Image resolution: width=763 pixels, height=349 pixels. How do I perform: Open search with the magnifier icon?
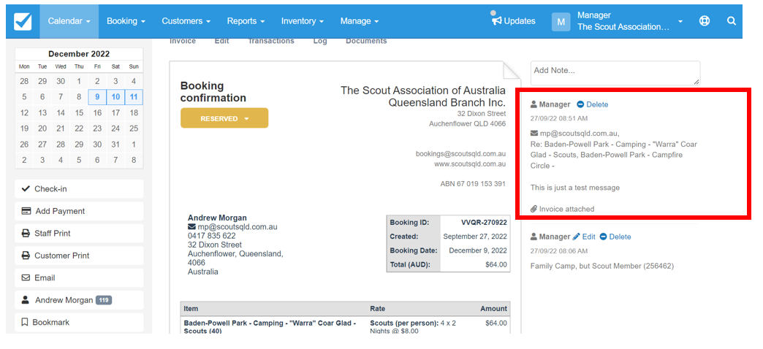[732, 21]
